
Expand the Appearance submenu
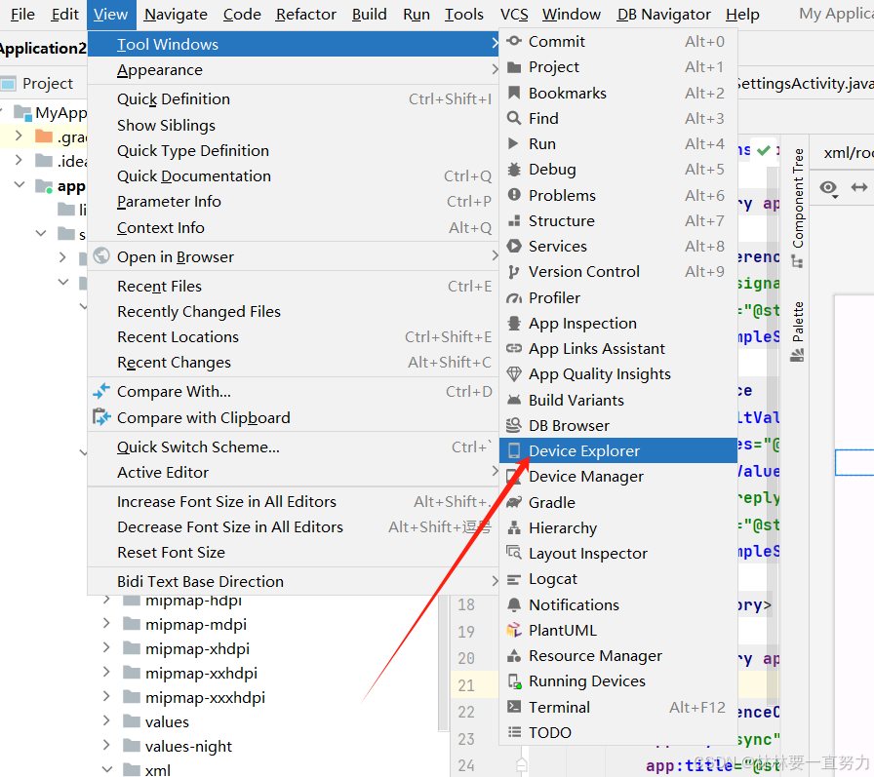click(293, 69)
